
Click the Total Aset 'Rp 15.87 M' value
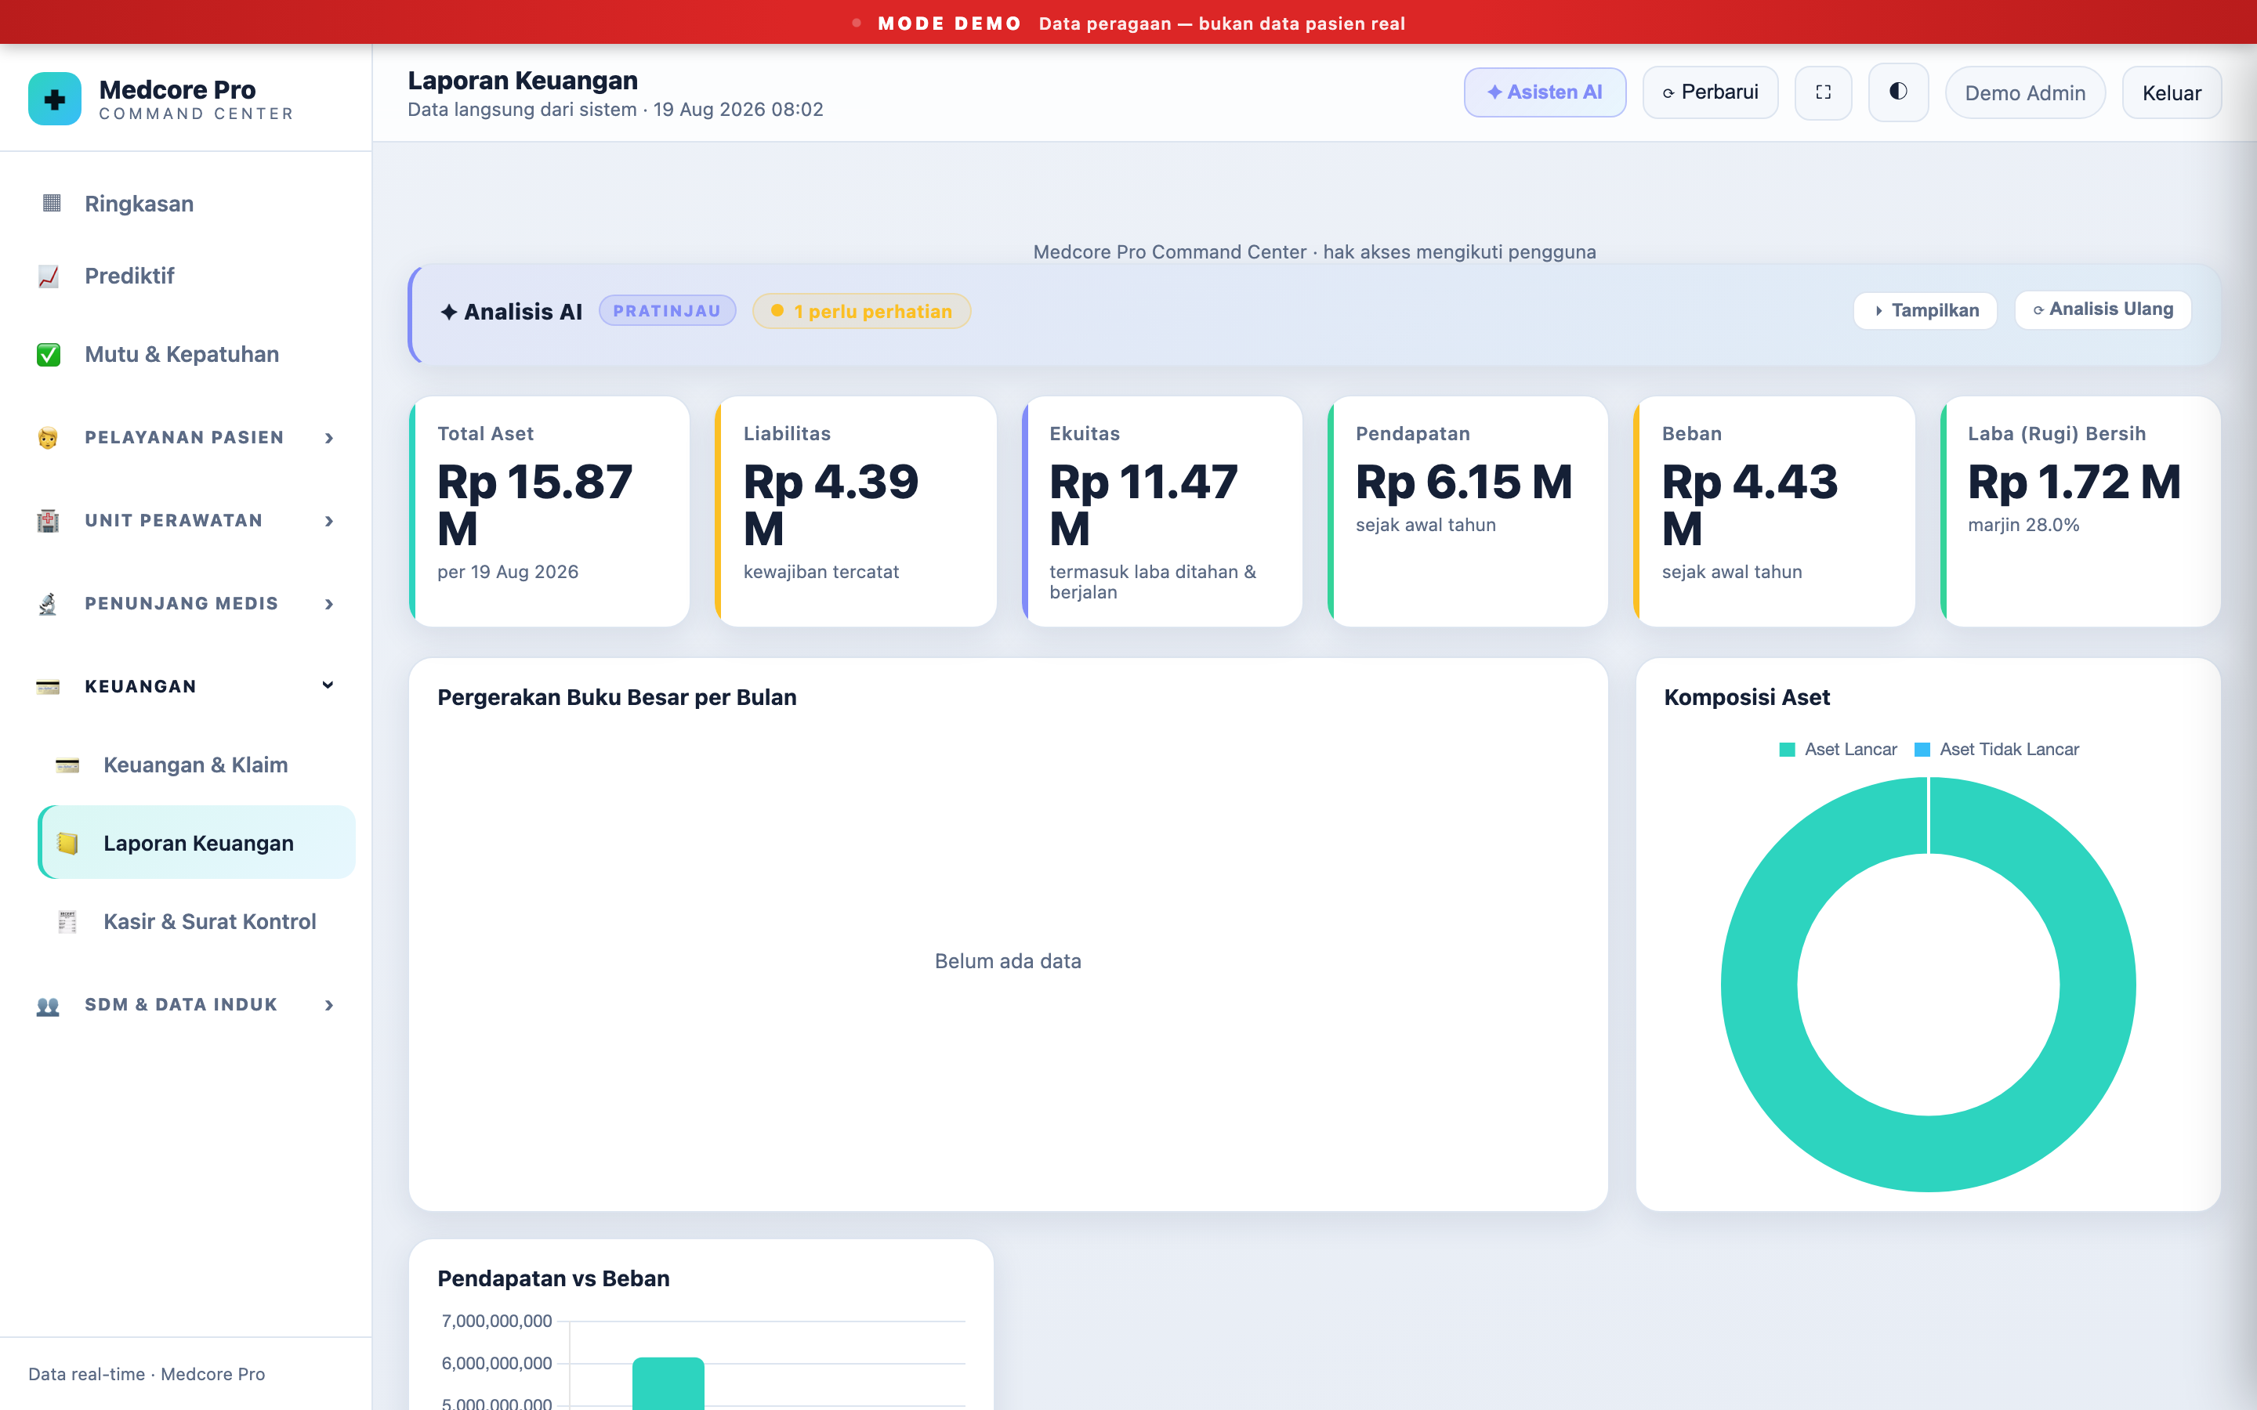pyautogui.click(x=534, y=505)
